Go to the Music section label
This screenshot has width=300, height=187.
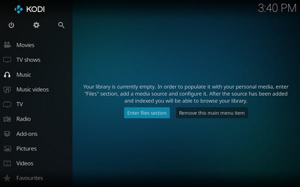pyautogui.click(x=23, y=75)
